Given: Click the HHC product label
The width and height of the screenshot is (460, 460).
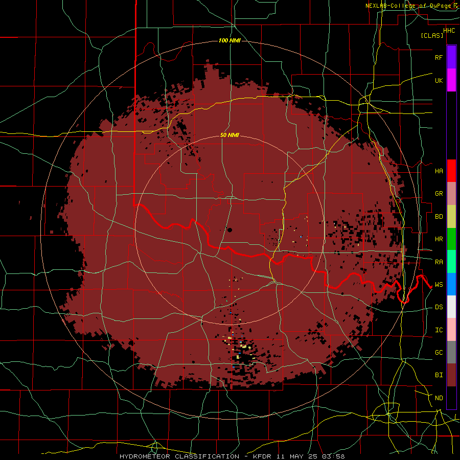Looking at the screenshot, I should click(x=449, y=31).
